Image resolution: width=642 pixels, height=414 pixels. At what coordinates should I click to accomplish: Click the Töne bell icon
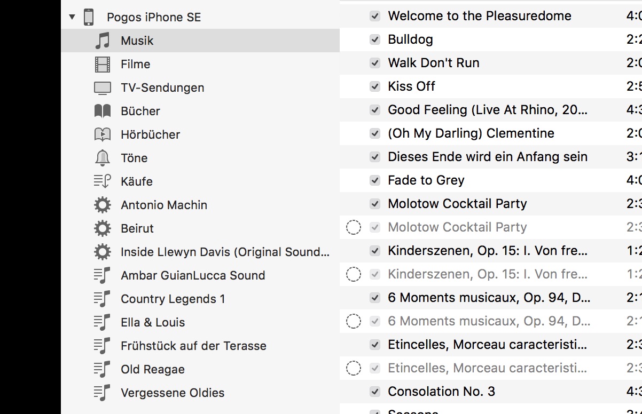102,158
